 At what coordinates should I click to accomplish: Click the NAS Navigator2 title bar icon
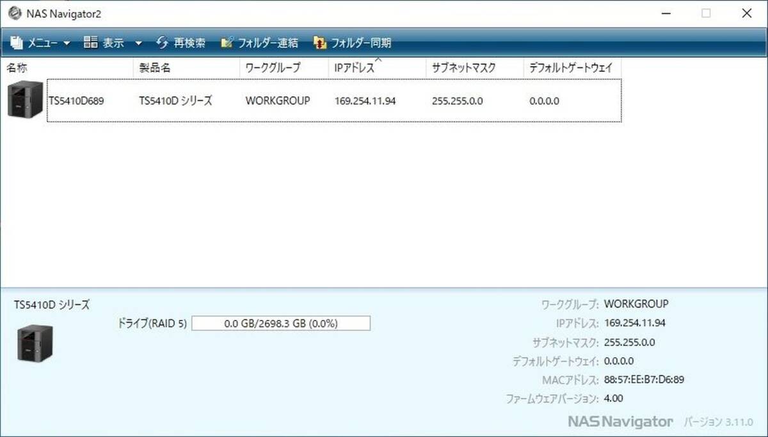pos(14,13)
